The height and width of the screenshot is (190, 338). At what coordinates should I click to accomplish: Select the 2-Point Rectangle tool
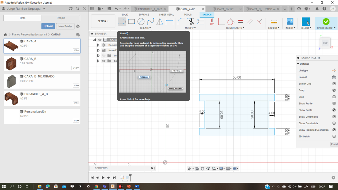pos(131,21)
